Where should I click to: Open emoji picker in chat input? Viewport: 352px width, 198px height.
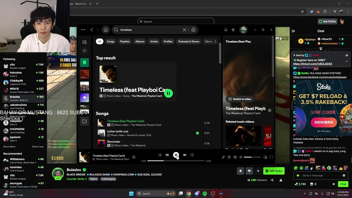click(x=344, y=175)
